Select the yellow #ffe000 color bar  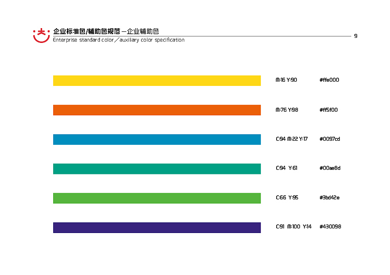(157, 80)
